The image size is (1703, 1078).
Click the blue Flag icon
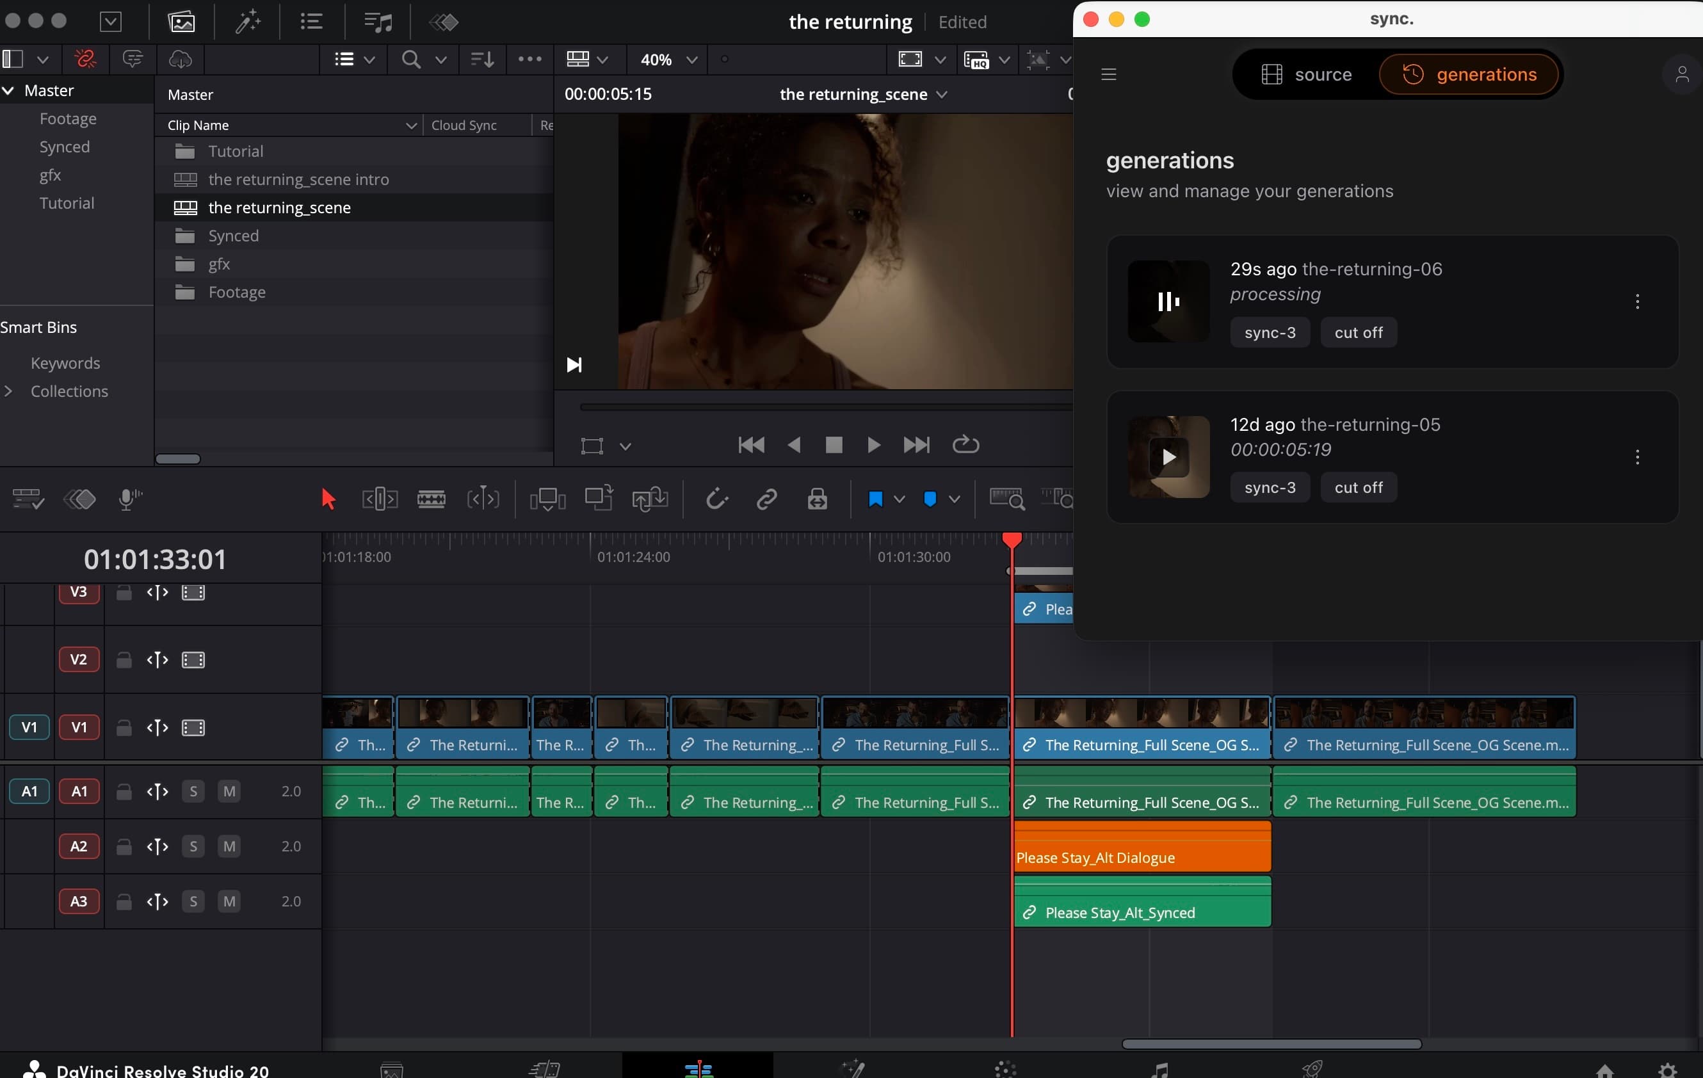pyautogui.click(x=875, y=499)
